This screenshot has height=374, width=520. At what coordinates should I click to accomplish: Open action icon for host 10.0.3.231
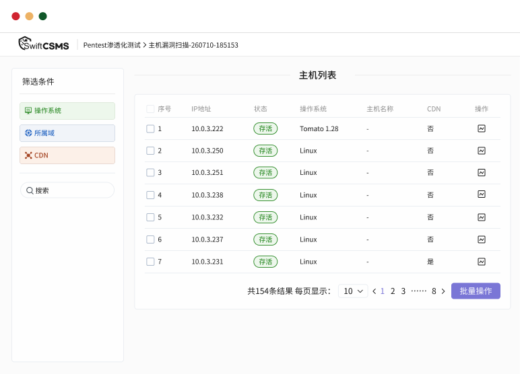tap(481, 262)
